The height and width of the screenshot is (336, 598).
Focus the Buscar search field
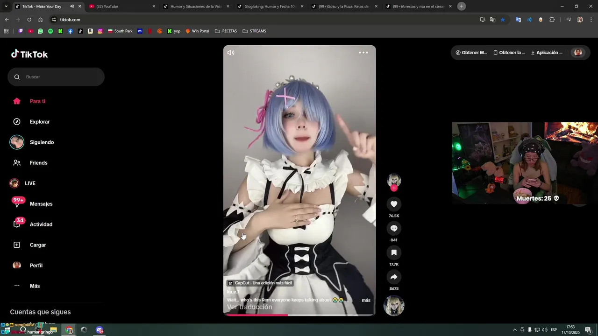click(56, 77)
